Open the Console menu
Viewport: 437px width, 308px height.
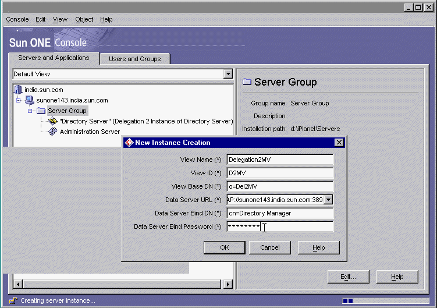pos(17,20)
